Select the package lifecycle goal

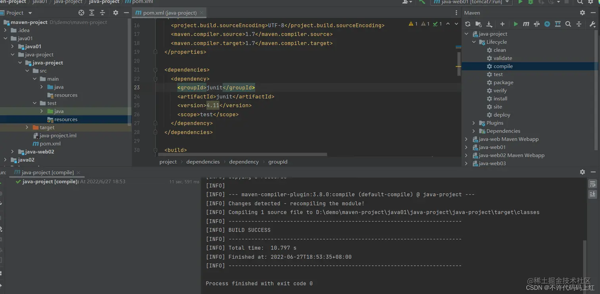coord(503,82)
